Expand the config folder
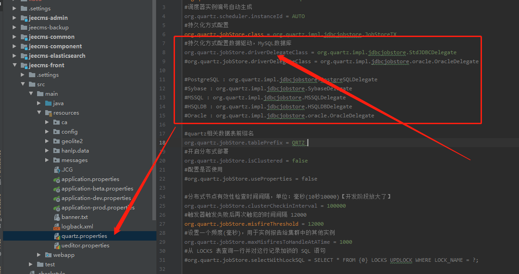 point(47,131)
